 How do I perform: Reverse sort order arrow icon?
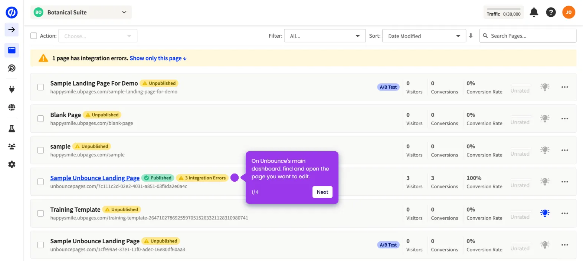(471, 36)
